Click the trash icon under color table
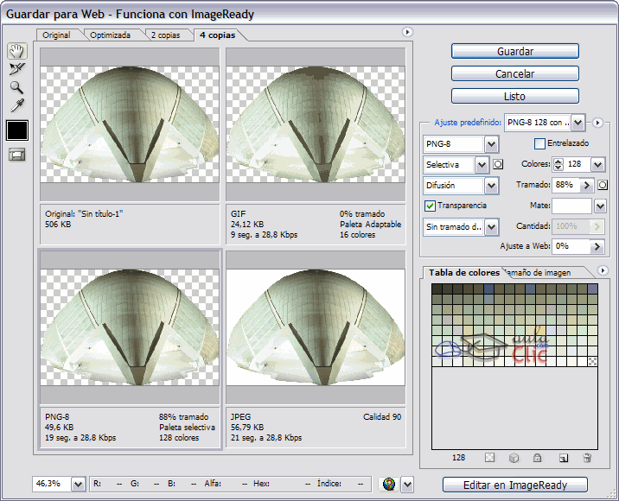 [587, 458]
